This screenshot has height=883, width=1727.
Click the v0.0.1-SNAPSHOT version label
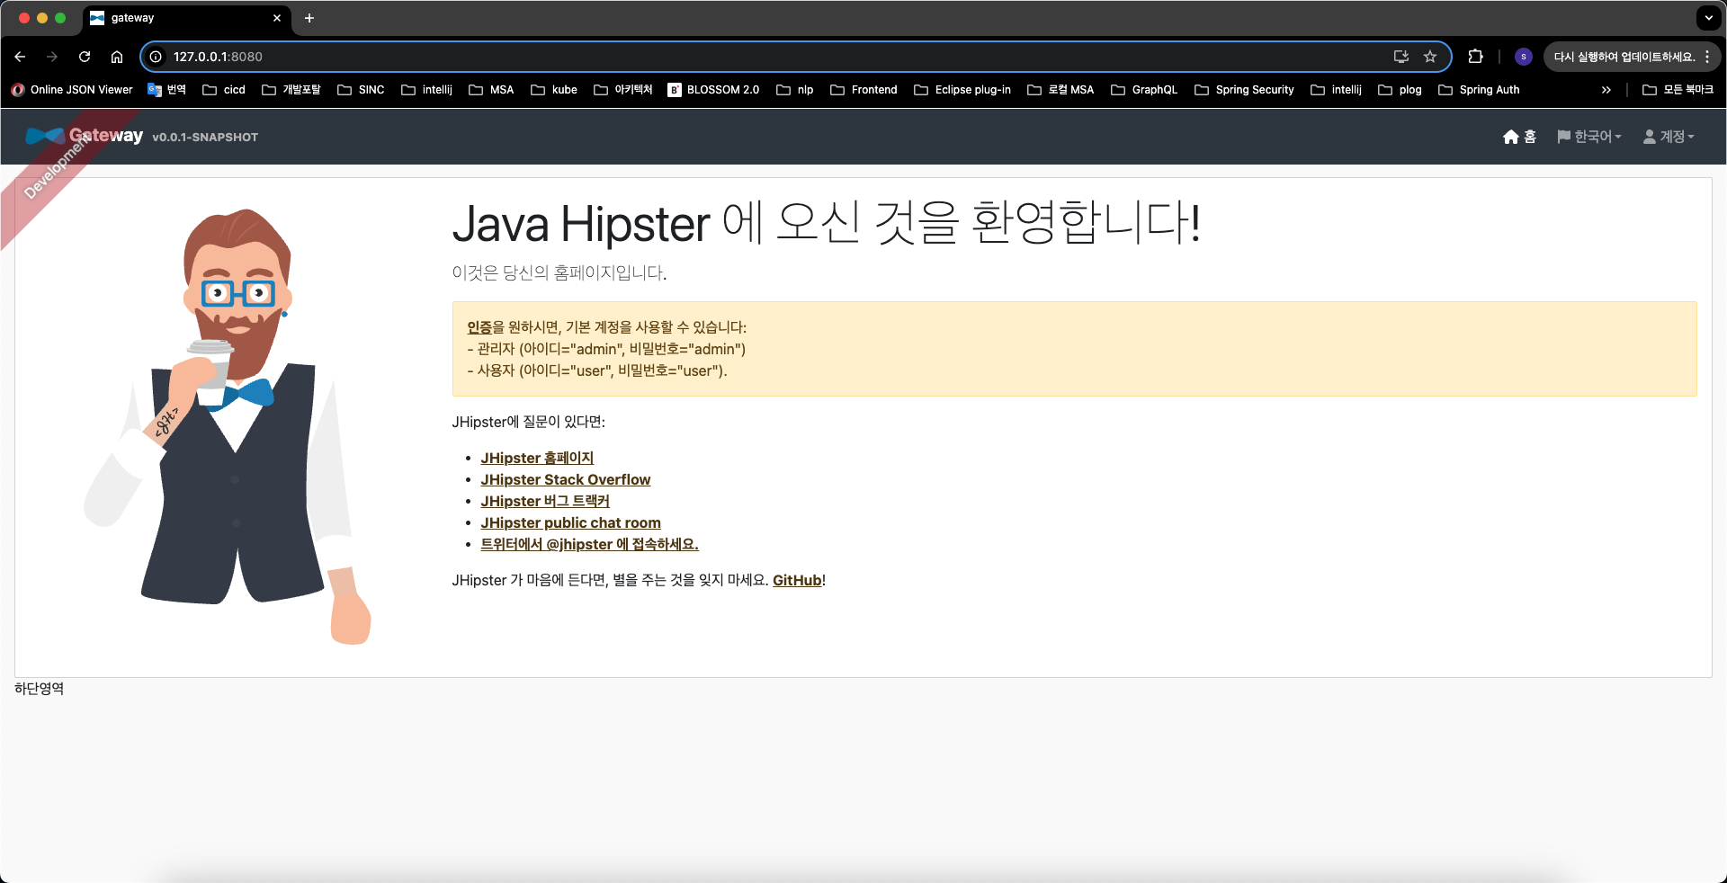[x=205, y=138]
